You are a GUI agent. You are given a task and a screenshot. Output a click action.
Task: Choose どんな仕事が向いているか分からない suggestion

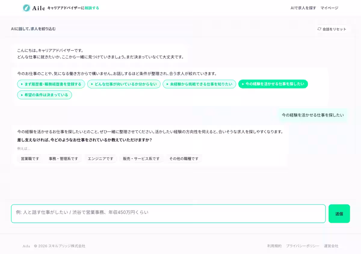tap(124, 84)
